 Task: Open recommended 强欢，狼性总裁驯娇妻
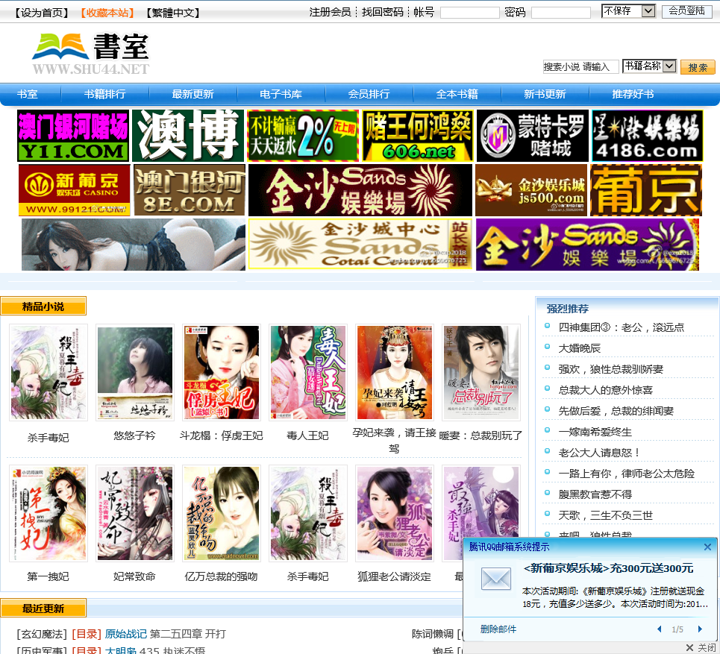coord(611,369)
